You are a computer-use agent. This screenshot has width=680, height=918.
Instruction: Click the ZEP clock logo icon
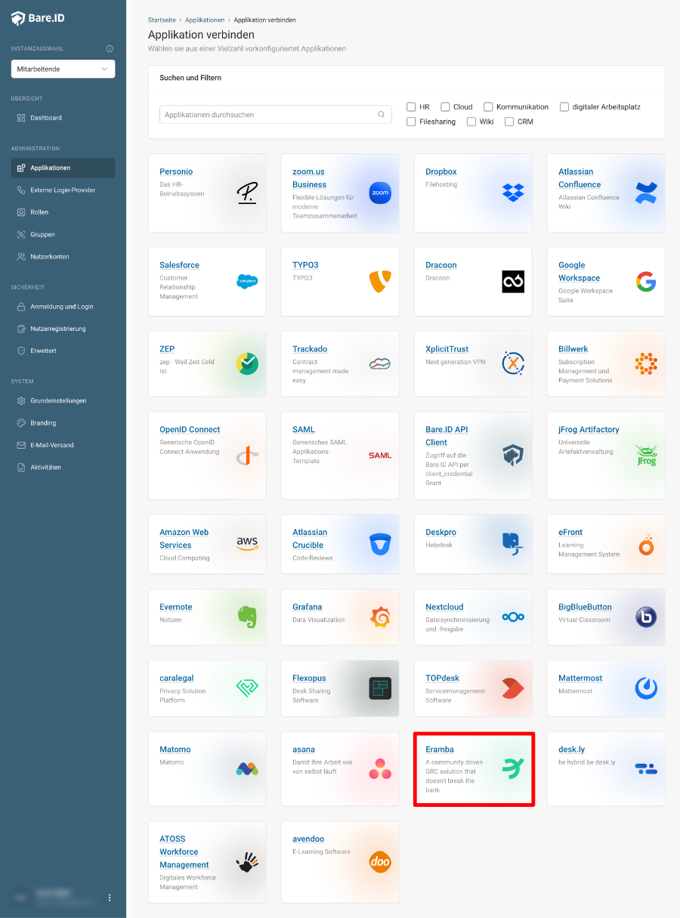[x=247, y=363]
